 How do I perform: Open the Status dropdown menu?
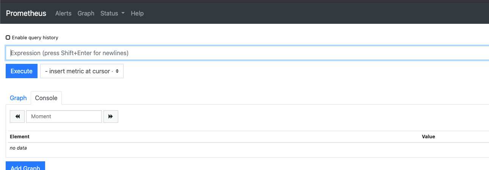tap(113, 13)
